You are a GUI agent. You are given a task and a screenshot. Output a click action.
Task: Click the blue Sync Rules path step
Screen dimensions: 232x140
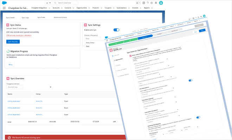[145, 37]
